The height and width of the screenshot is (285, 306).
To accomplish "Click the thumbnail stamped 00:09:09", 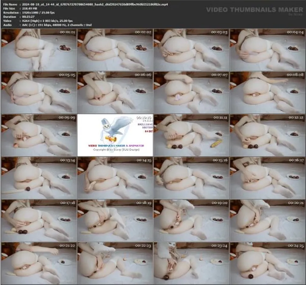I will pyautogui.click(x=39, y=135).
